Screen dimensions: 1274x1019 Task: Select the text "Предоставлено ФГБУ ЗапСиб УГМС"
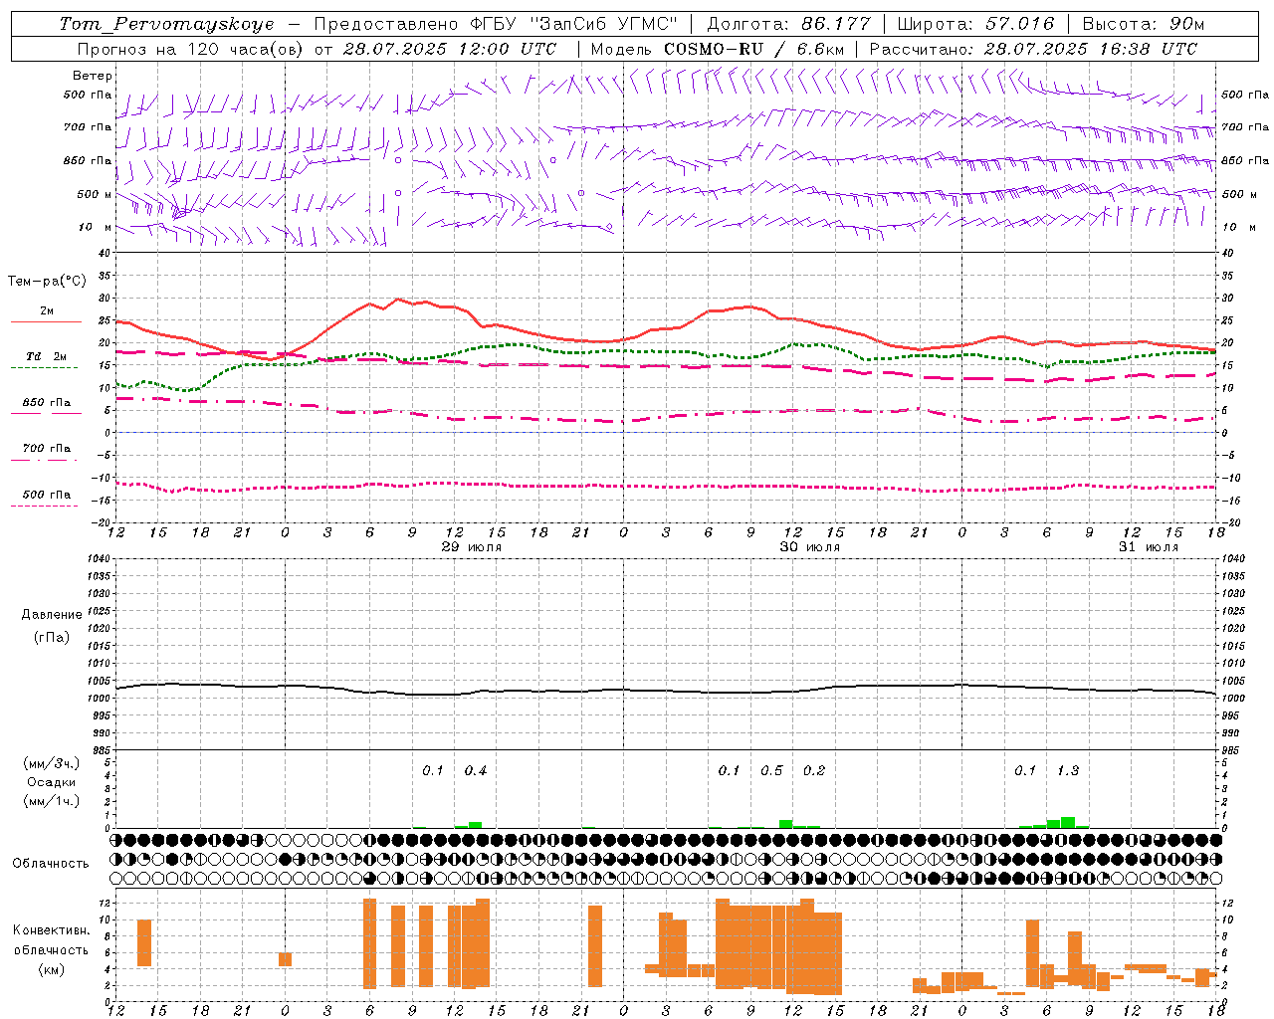click(496, 24)
